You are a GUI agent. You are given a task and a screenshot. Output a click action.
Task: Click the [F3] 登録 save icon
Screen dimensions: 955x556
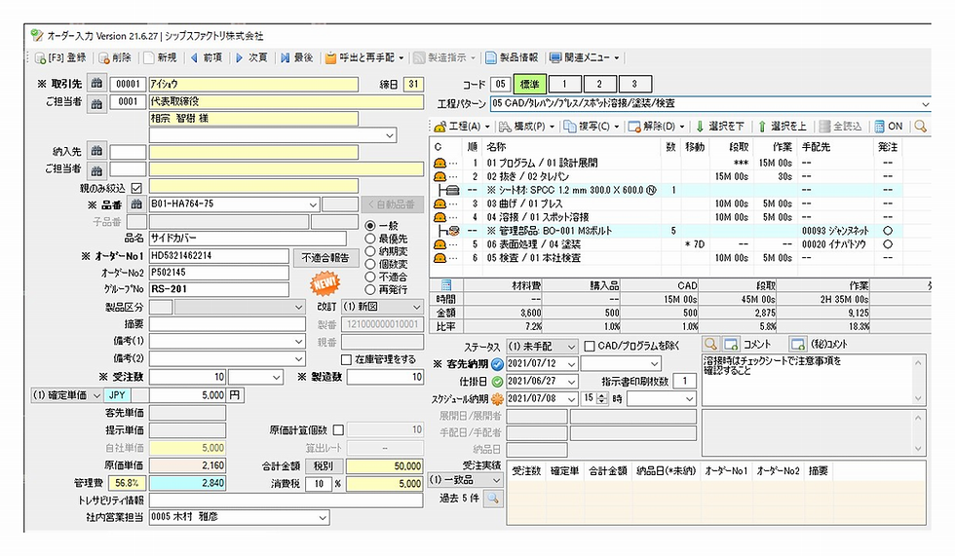(x=40, y=57)
